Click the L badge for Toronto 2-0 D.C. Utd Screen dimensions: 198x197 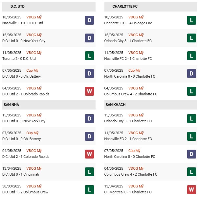[89, 56]
